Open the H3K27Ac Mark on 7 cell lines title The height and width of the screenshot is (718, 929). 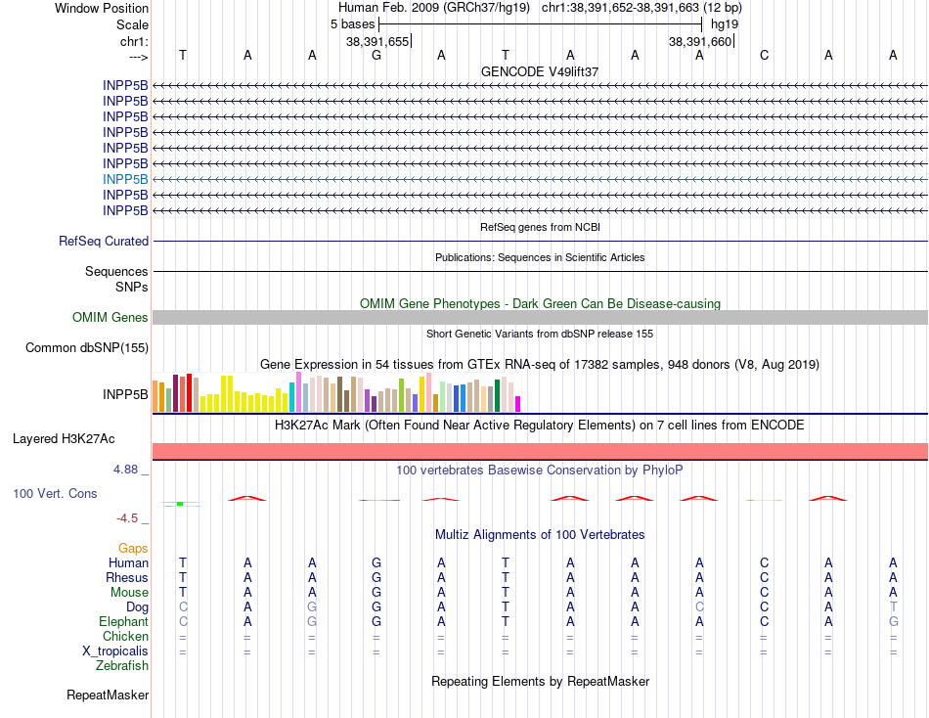(x=540, y=426)
